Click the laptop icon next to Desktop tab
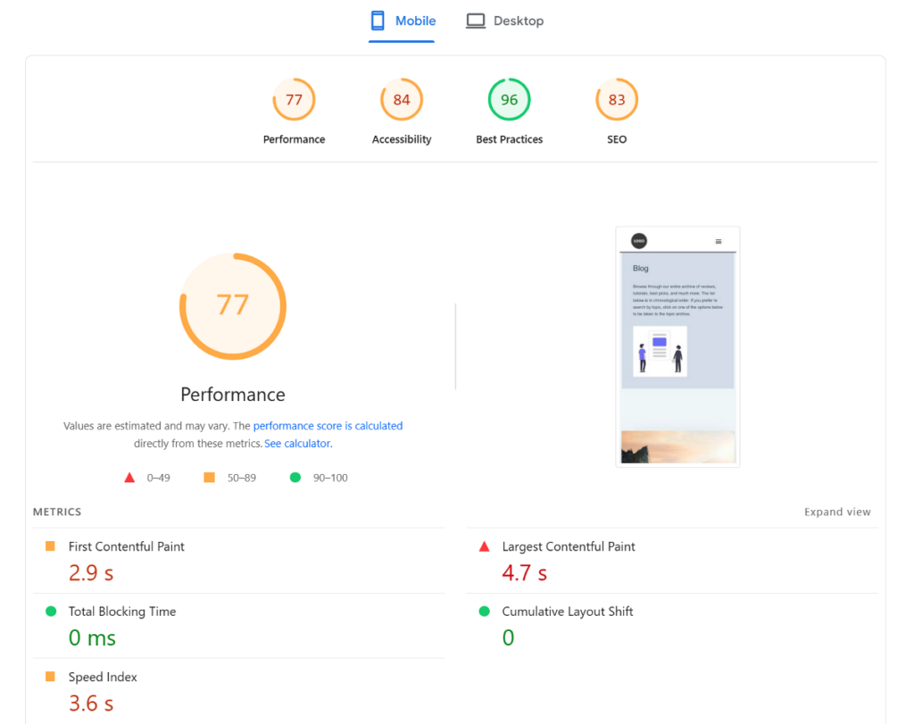The width and height of the screenshot is (914, 724). [x=475, y=20]
